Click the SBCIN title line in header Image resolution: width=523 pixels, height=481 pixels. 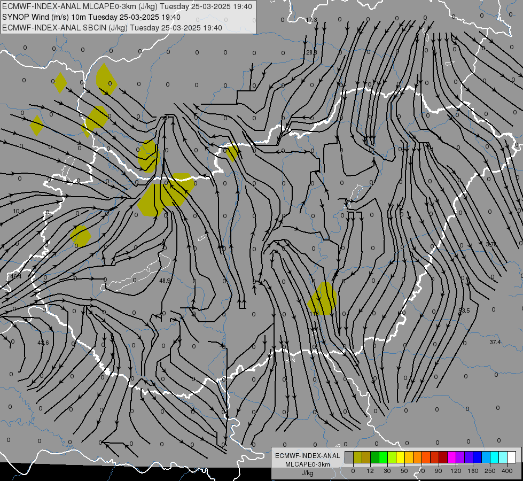point(112,28)
